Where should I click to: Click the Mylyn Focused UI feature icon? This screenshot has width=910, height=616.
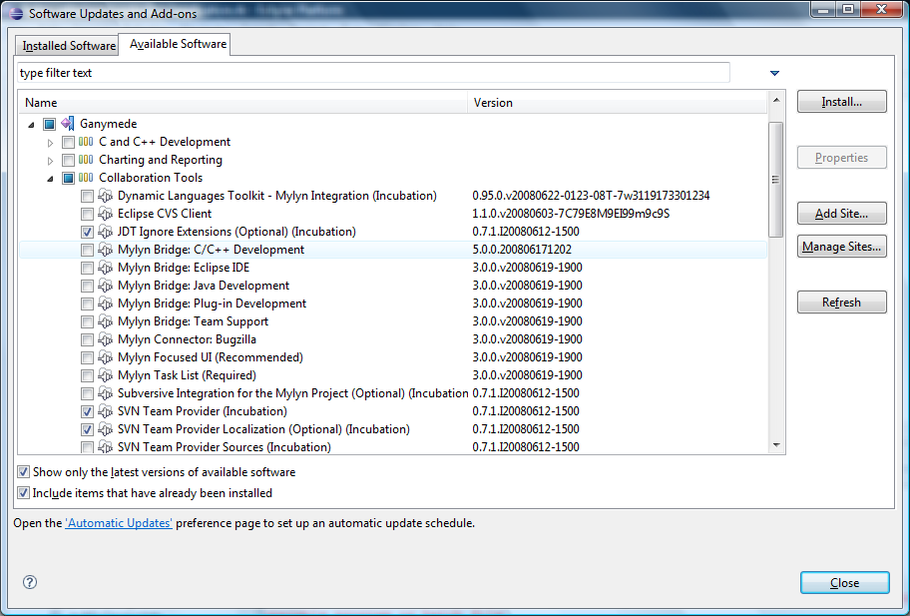coord(105,357)
